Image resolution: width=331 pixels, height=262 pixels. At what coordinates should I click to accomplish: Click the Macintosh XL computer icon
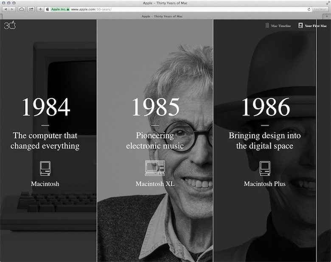pos(155,168)
